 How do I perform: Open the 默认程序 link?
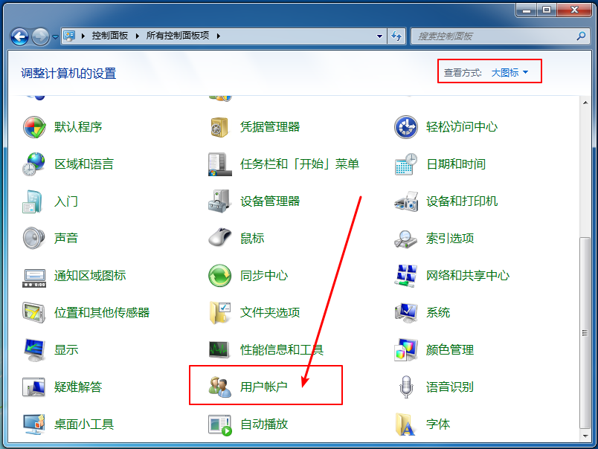78,126
